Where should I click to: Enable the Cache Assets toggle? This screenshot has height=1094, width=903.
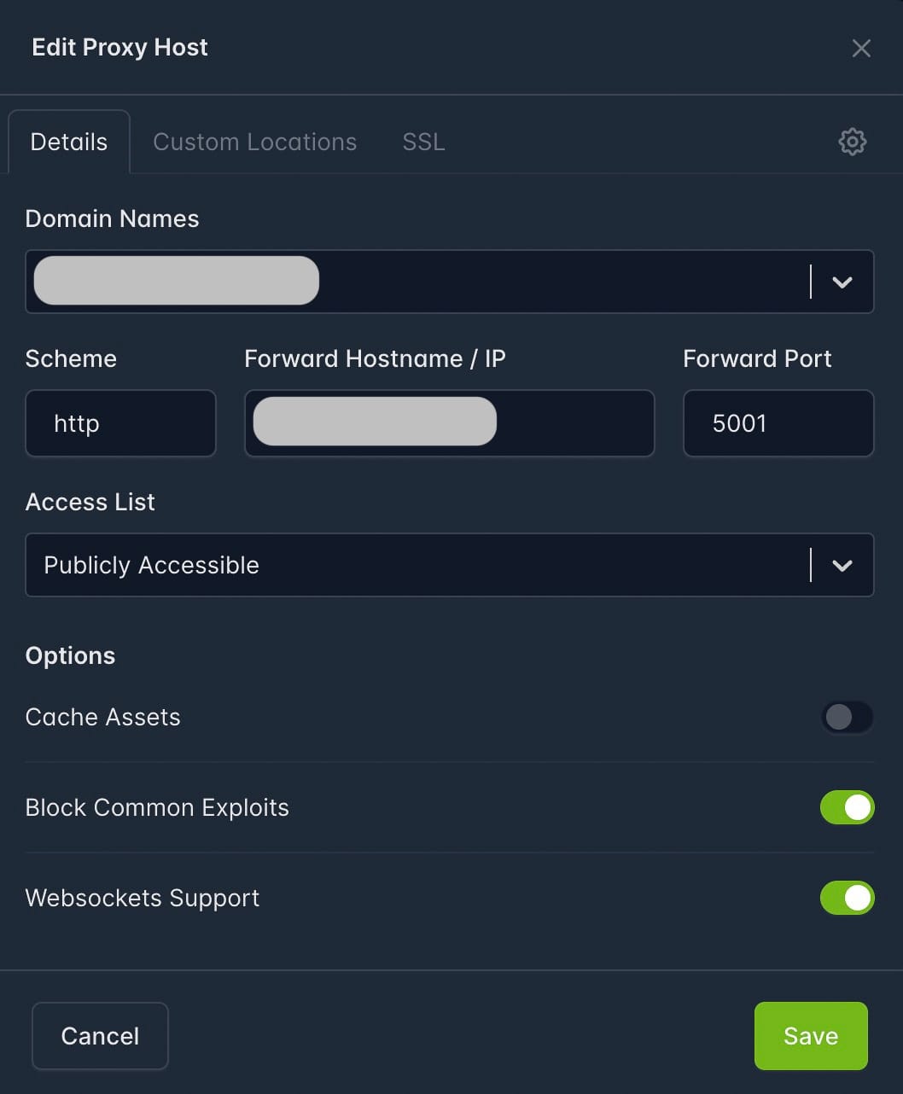[847, 718]
